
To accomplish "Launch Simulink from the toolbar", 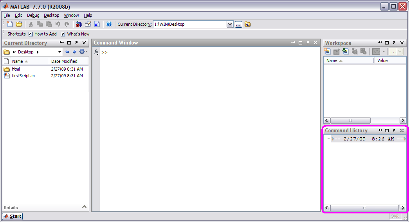I will pos(79,24).
